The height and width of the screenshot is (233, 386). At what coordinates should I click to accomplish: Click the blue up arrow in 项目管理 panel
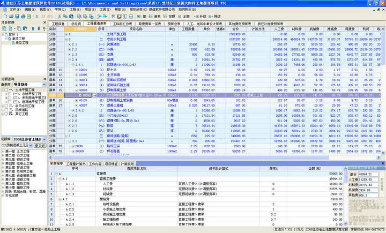coord(33,28)
